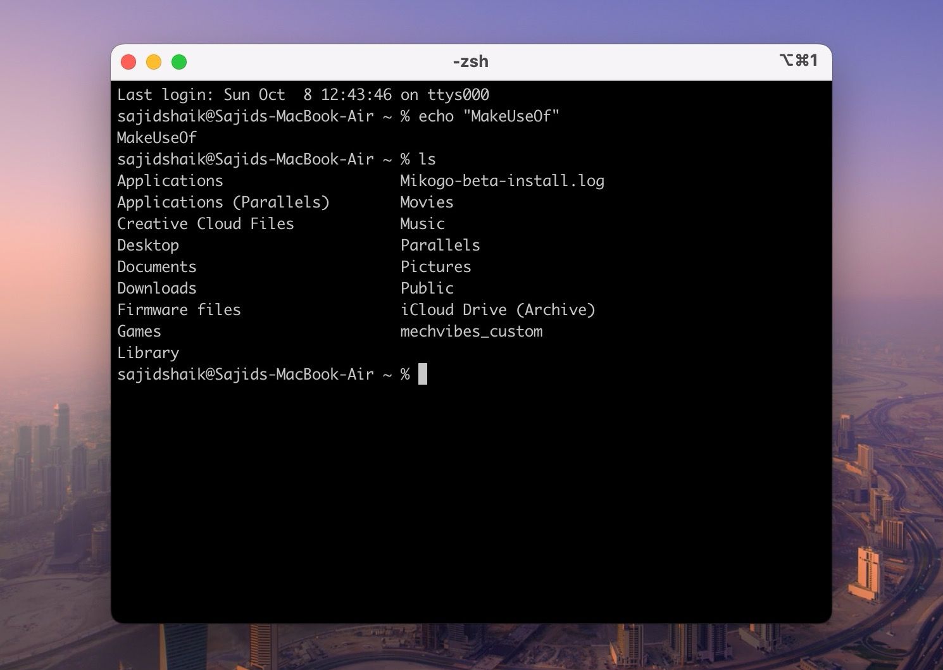This screenshot has height=670, width=943.
Task: Click the mechvibes_custom folder name
Action: coord(471,331)
